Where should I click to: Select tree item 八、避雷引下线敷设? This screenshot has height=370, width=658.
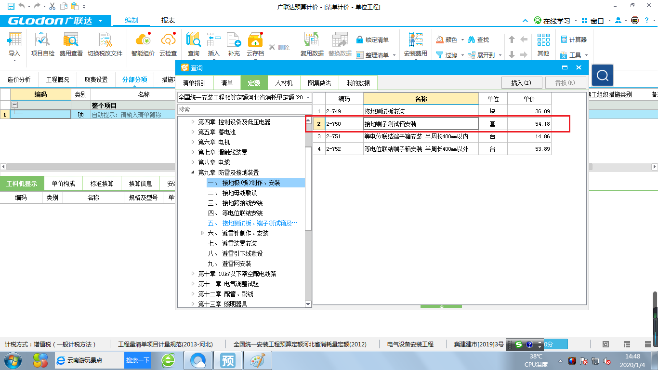coord(236,253)
